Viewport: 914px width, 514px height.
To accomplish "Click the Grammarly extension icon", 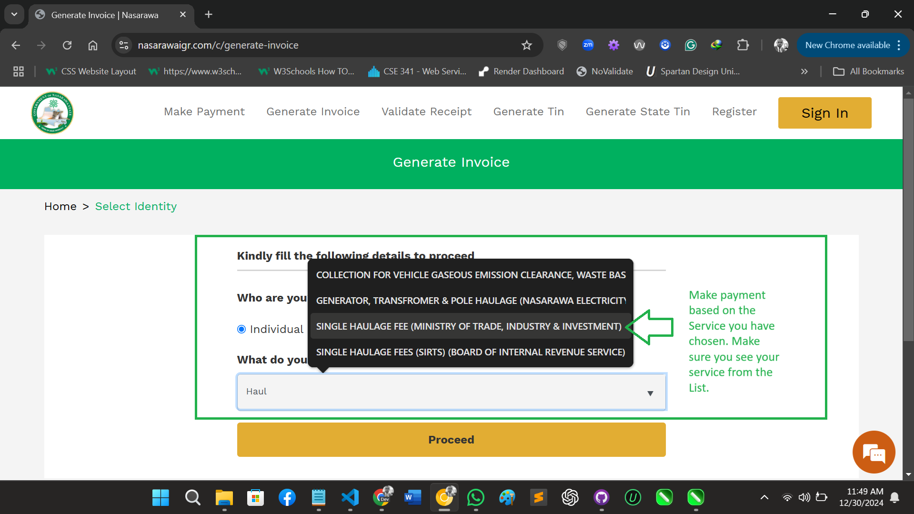I will [x=691, y=45].
